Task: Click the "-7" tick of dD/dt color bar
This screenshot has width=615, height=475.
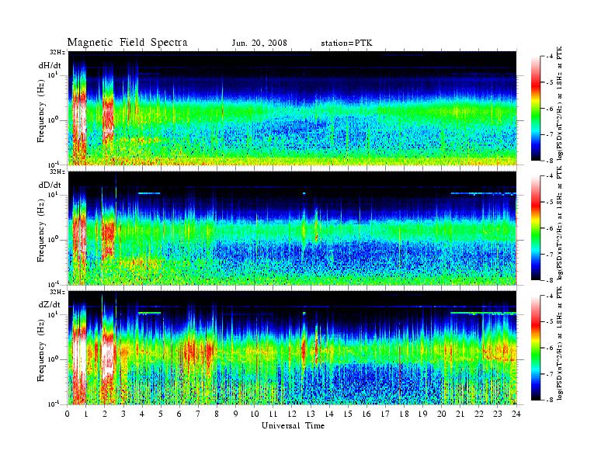Action: pyautogui.click(x=550, y=255)
